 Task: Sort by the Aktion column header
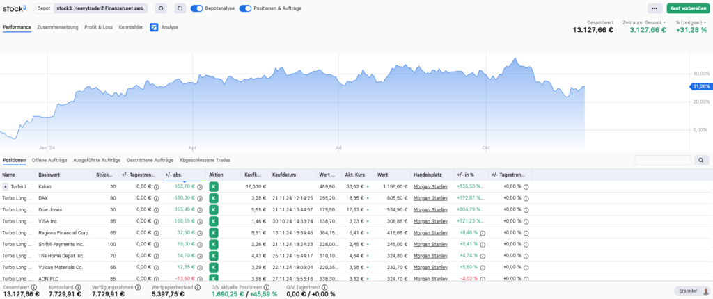(224, 175)
